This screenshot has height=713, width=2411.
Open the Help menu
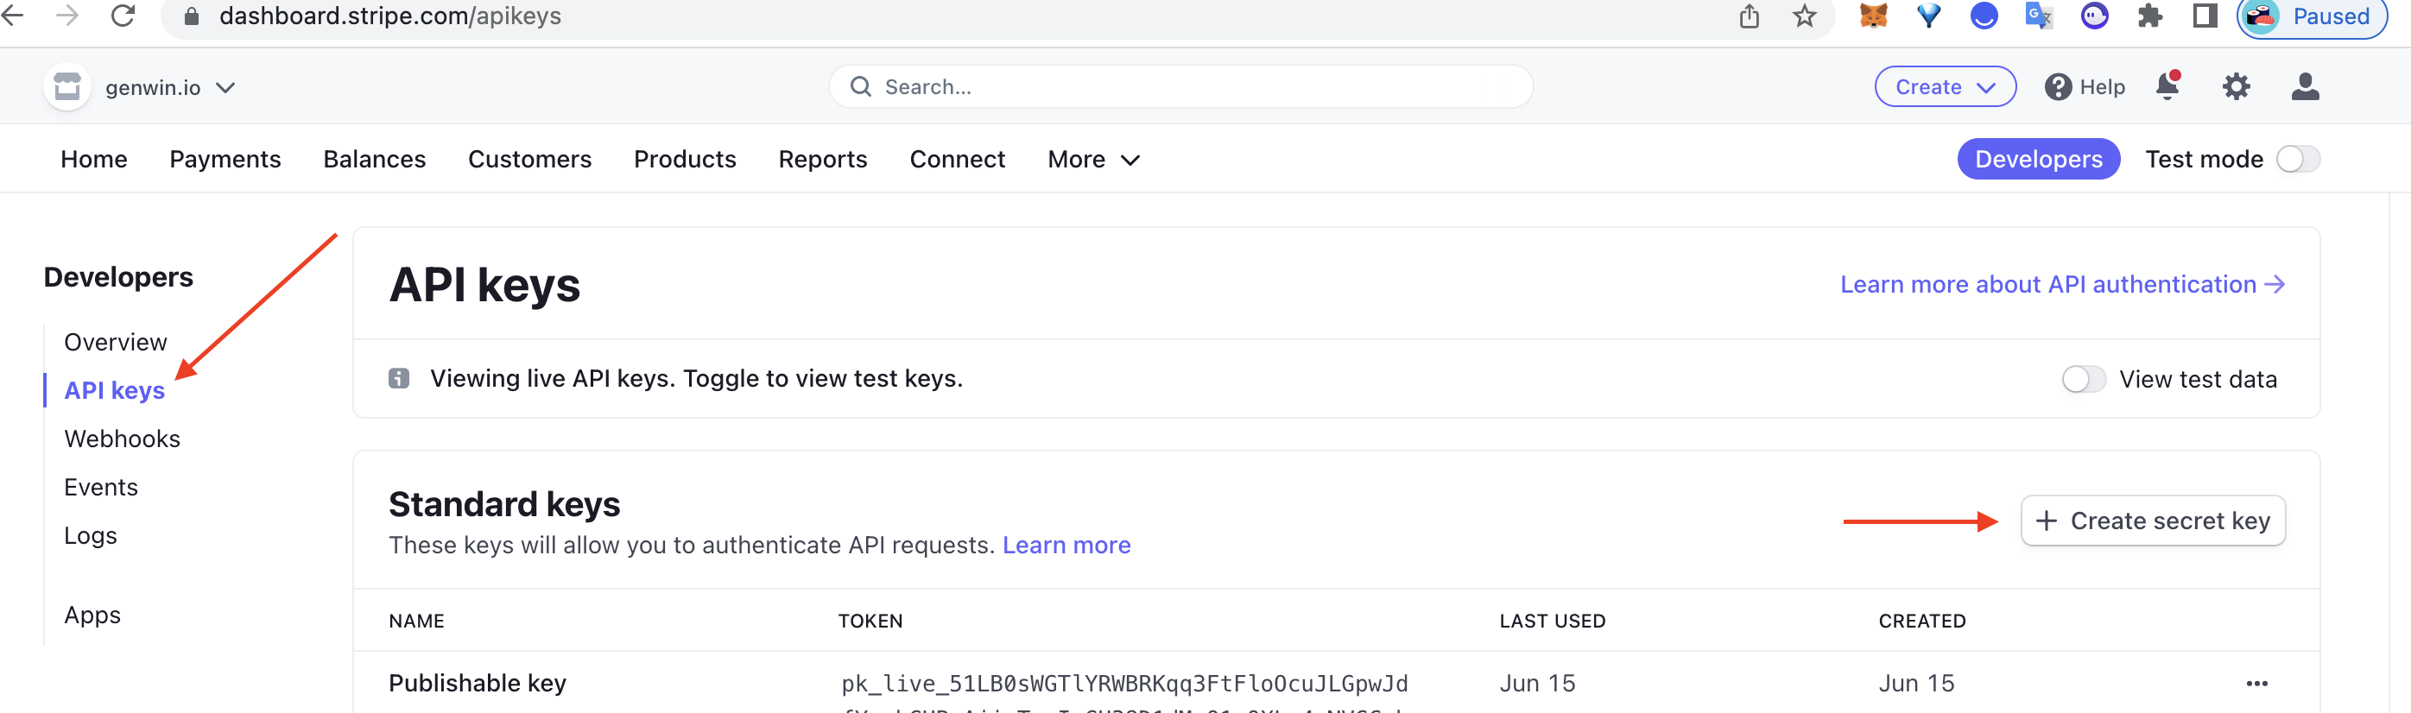[x=2085, y=87]
